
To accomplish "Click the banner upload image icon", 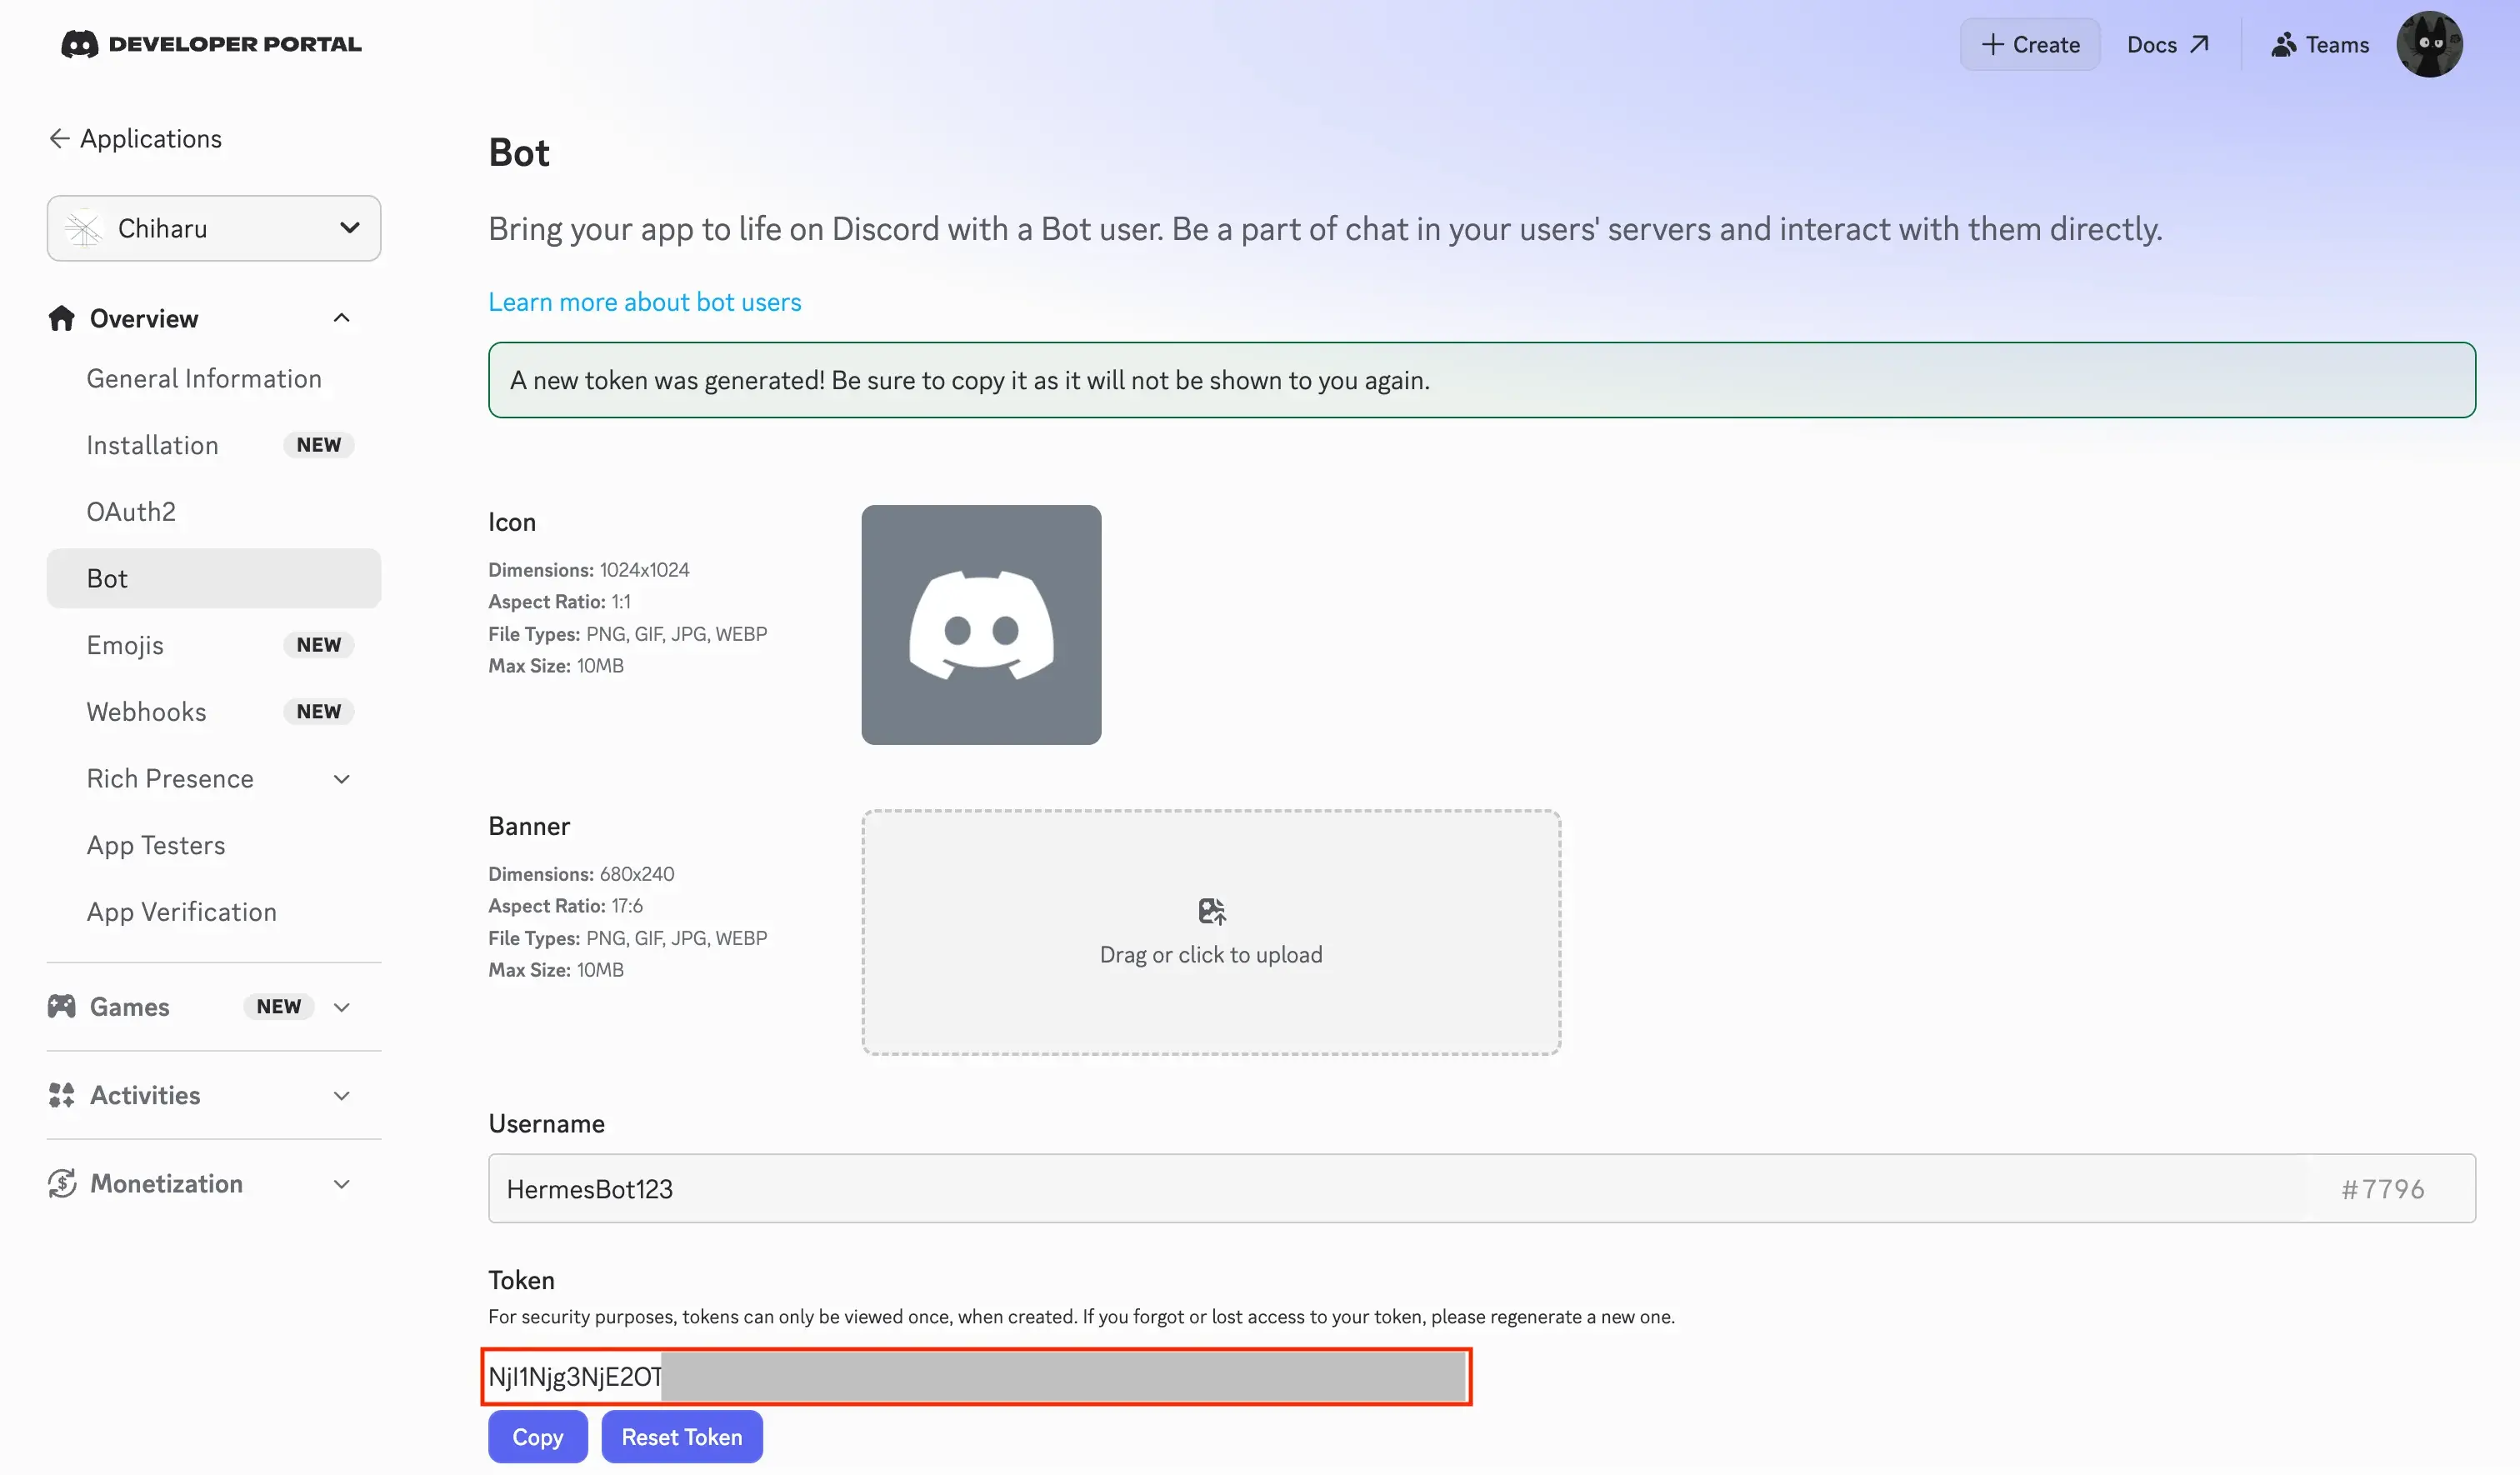I will tap(1211, 911).
